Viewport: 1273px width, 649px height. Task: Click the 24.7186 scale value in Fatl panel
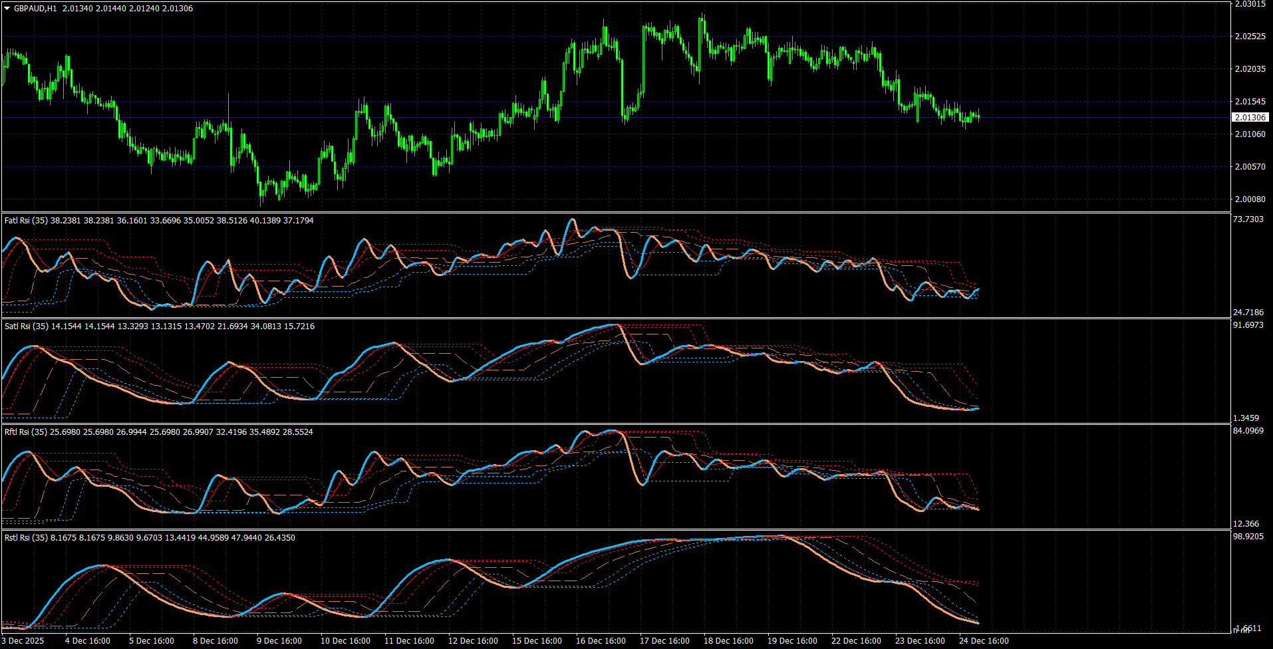[x=1248, y=312]
